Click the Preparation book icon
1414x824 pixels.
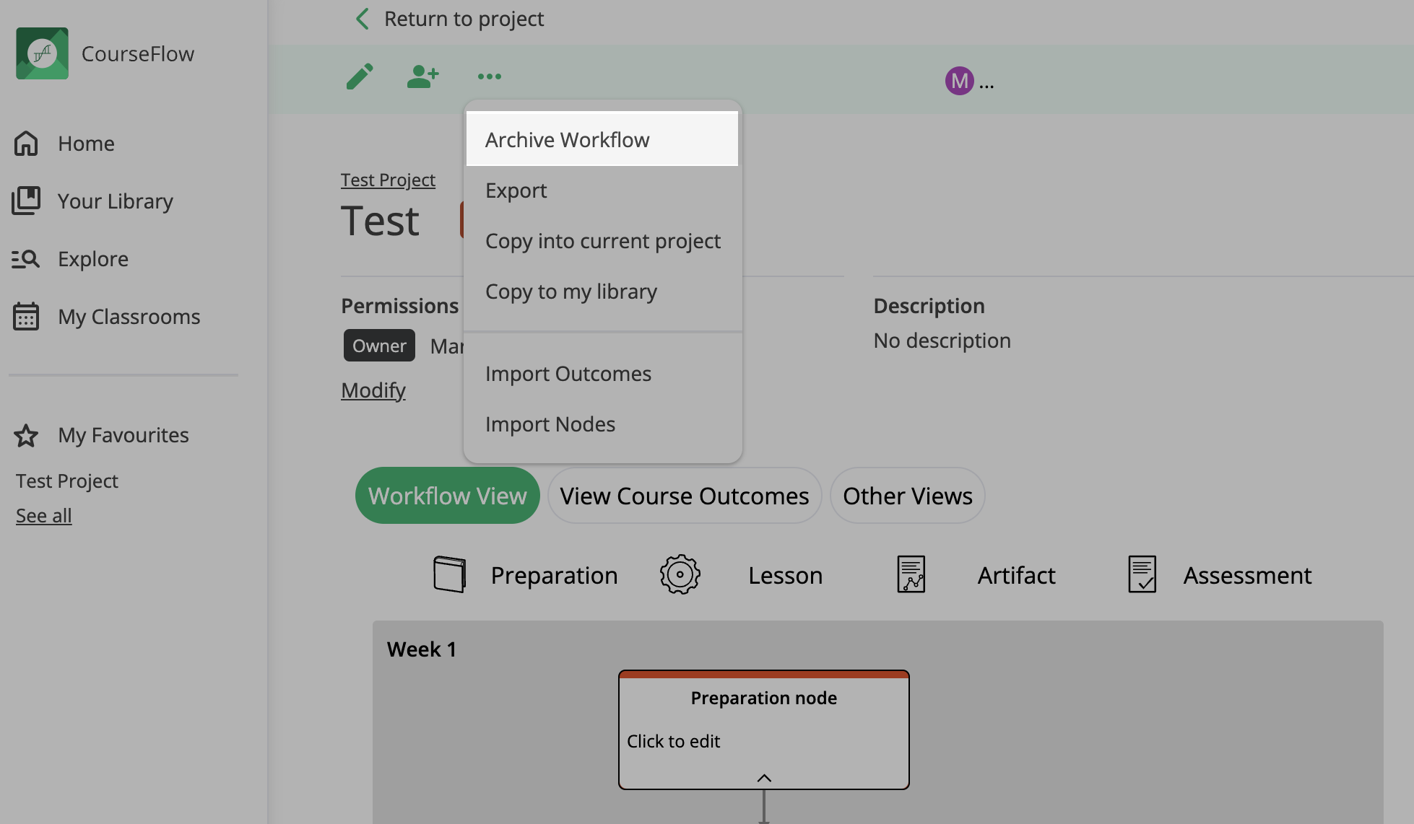(x=449, y=574)
